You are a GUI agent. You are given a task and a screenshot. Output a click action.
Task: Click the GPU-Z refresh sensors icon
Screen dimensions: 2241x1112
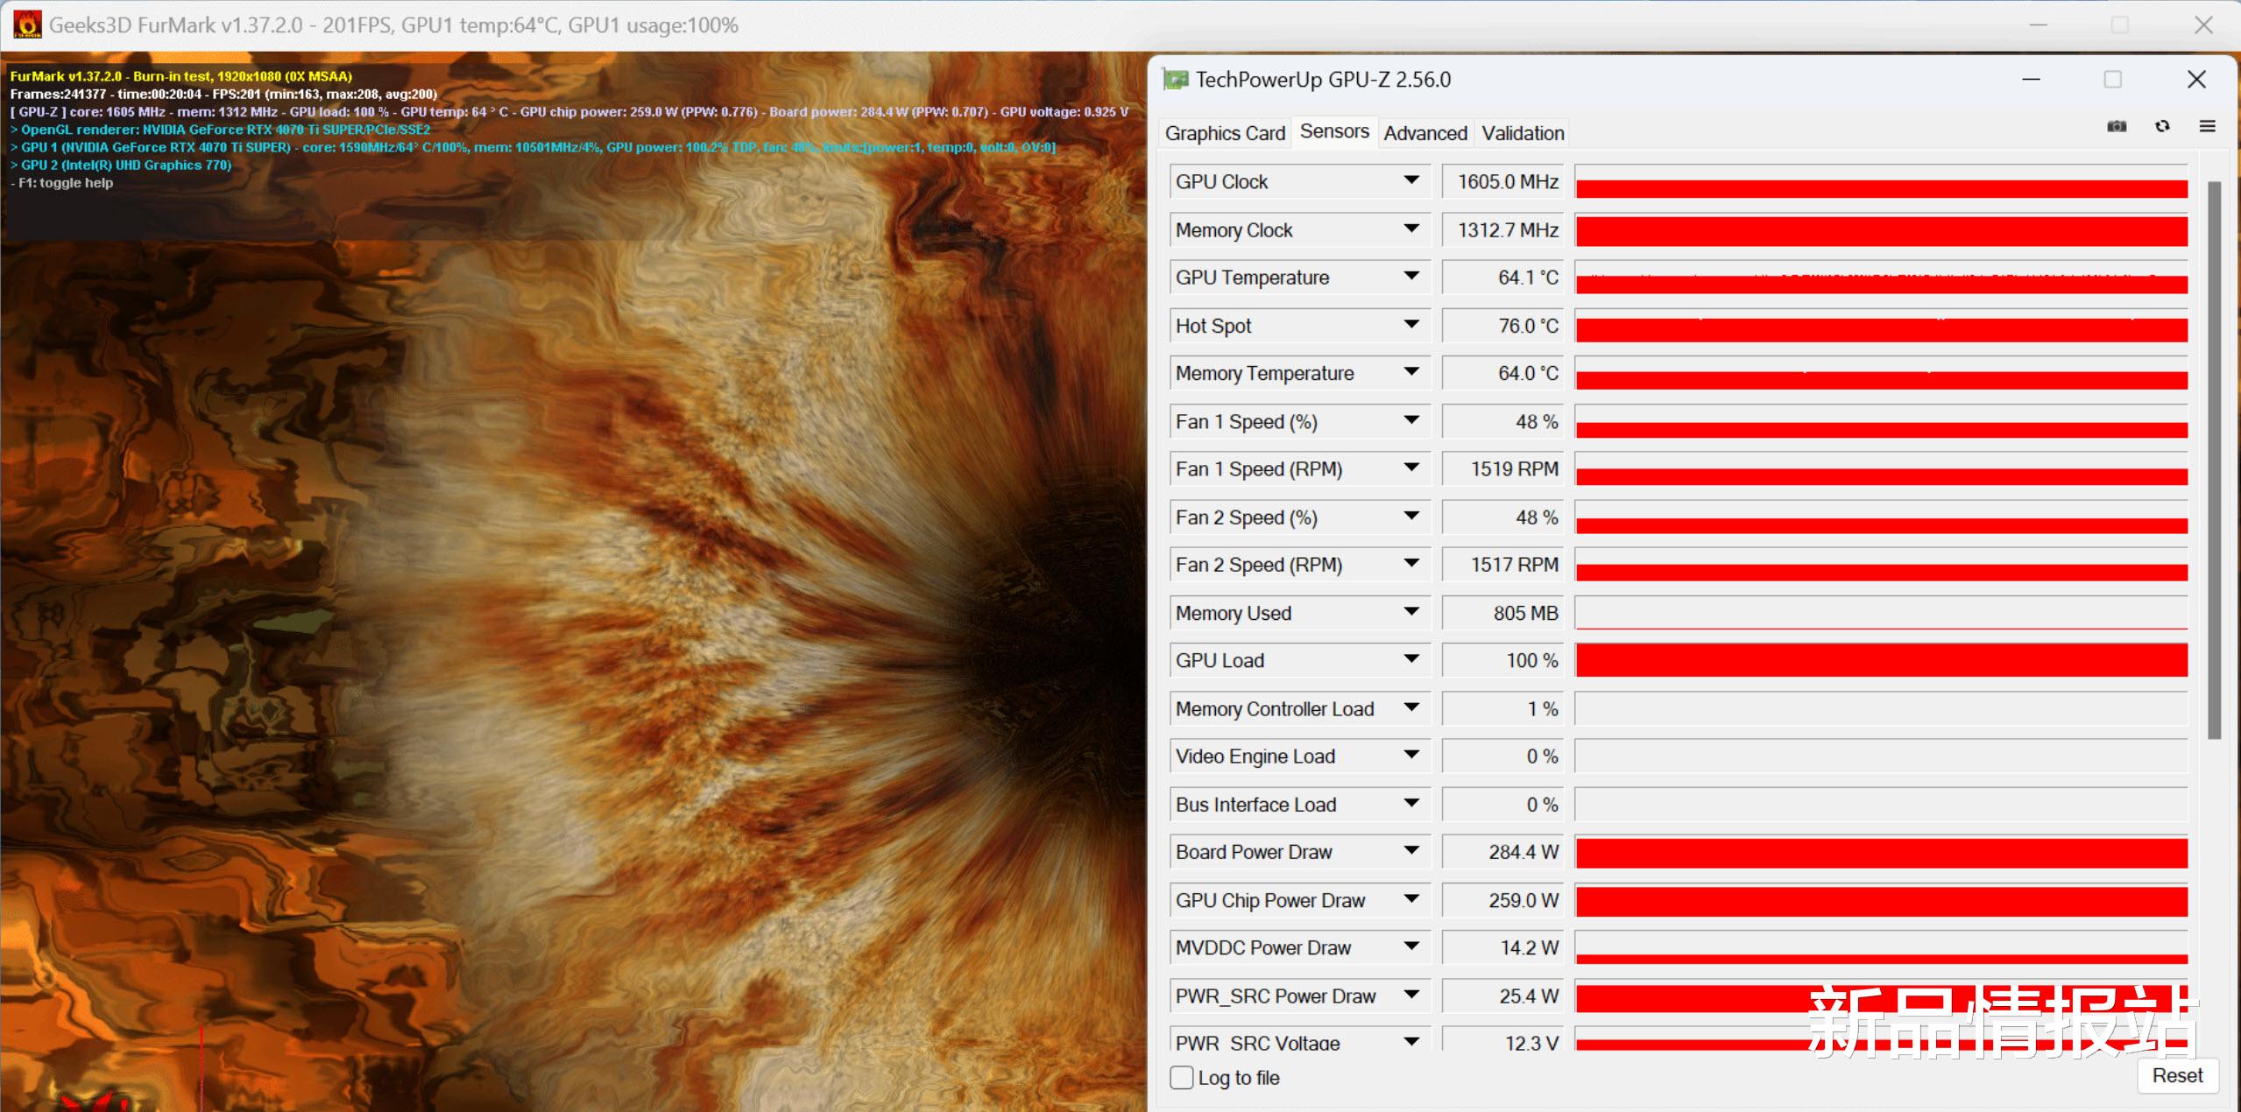[x=2162, y=126]
